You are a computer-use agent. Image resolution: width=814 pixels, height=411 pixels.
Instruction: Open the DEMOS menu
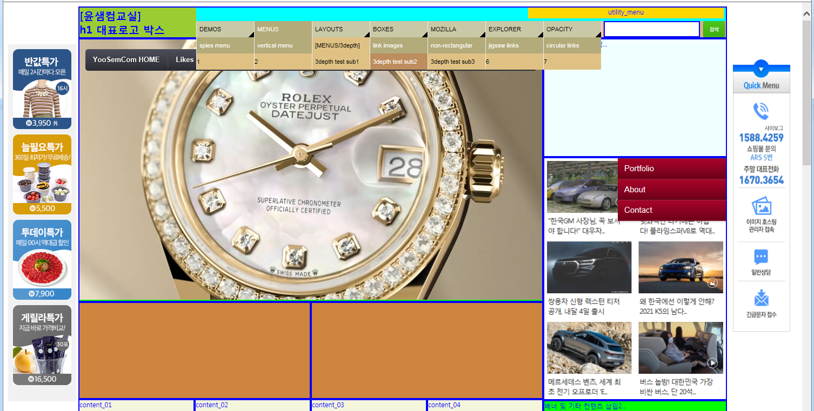tap(225, 29)
